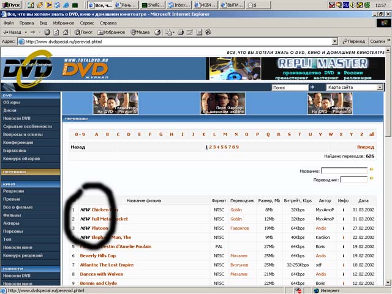The image size is (392, 294).
Task: Open the Mail icon dropdown arrow
Action: (x=173, y=32)
